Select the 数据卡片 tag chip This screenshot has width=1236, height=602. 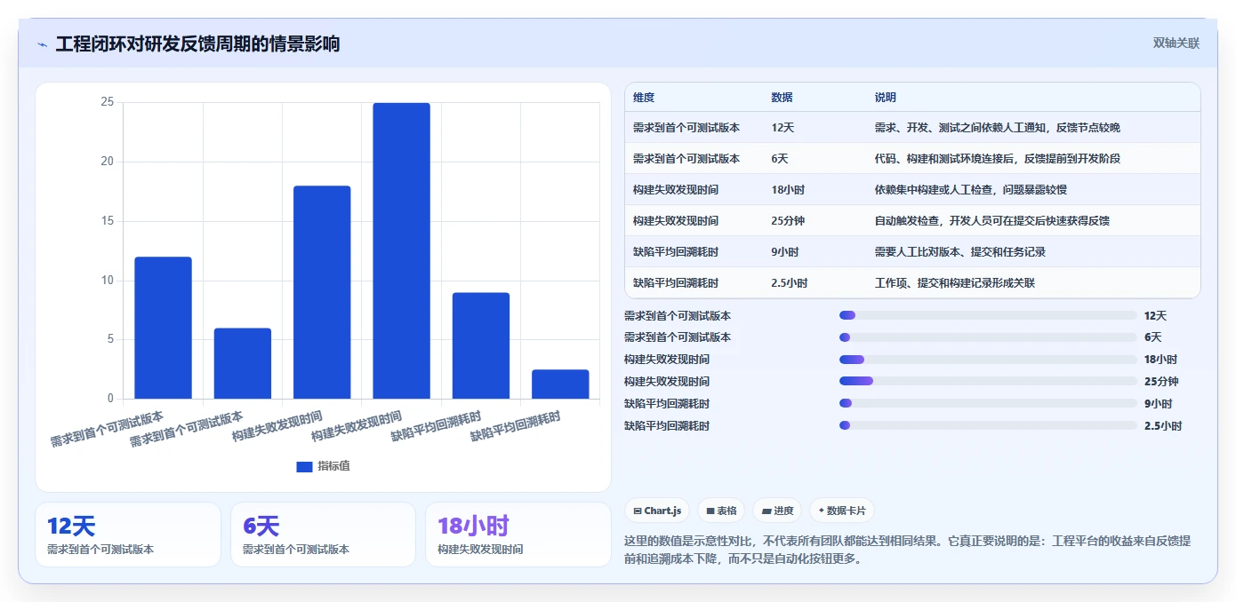[x=842, y=511]
